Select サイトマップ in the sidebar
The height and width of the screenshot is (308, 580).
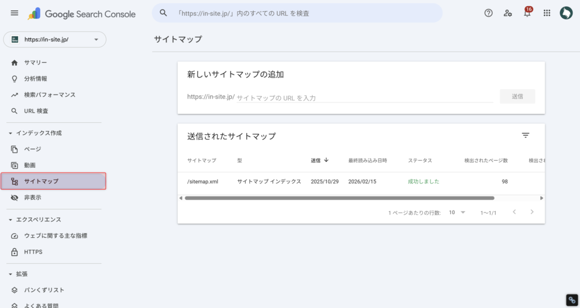coord(54,181)
